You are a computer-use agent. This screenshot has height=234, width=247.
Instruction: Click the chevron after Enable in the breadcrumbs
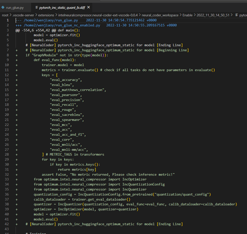195,15
